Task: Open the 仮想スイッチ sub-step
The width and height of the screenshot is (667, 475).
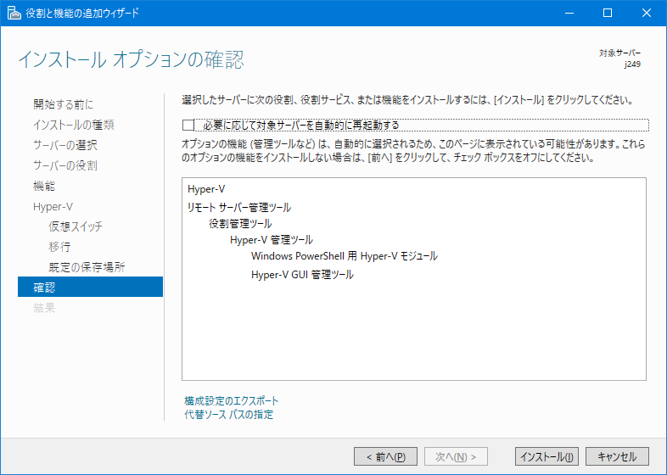Action: point(76,226)
